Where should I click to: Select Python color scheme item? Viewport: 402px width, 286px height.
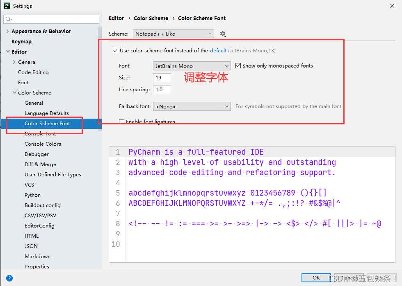click(x=32, y=195)
